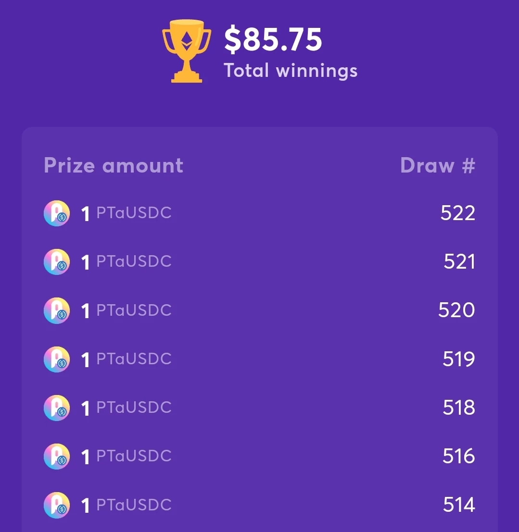This screenshot has height=532, width=519.
Task: Click the PTaUSDC token icon for draw 516
Action: coord(57,457)
